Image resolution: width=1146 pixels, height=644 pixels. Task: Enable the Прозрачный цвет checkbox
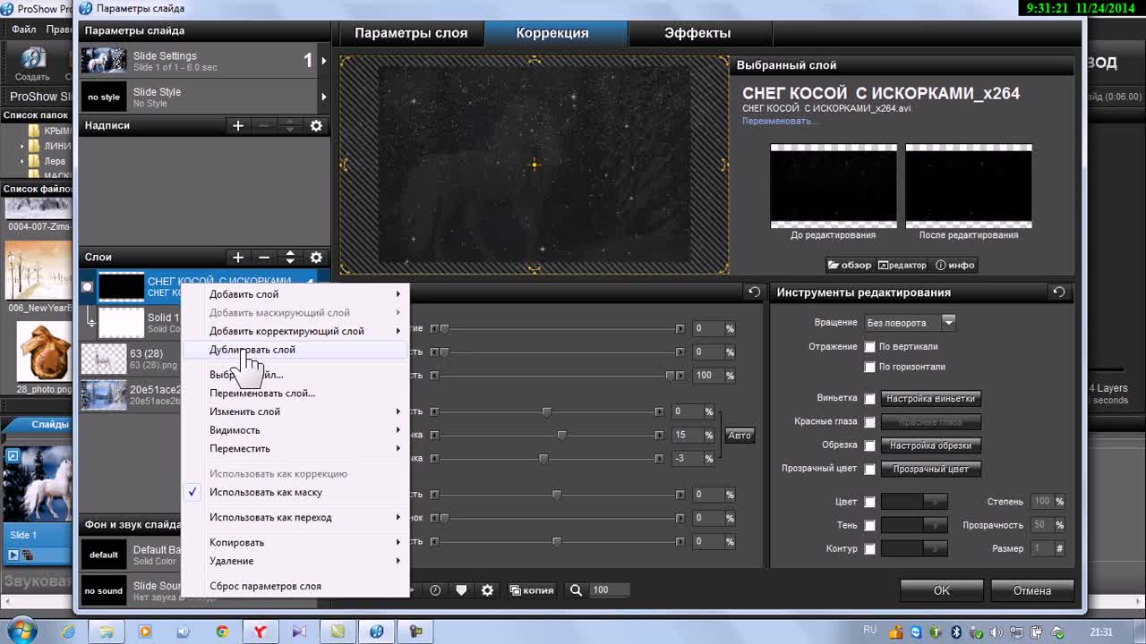click(870, 469)
